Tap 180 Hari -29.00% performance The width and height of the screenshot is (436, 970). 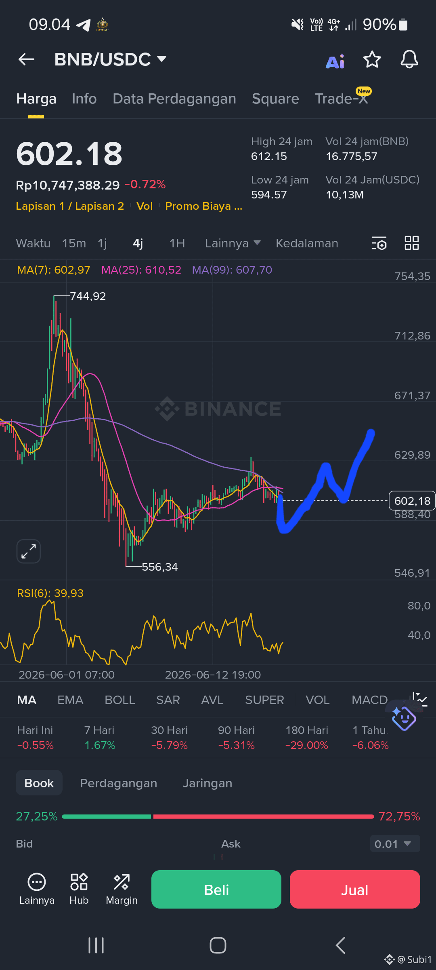307,738
